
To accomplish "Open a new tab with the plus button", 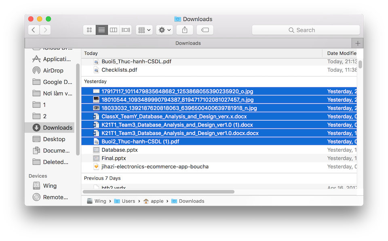I will [x=357, y=43].
